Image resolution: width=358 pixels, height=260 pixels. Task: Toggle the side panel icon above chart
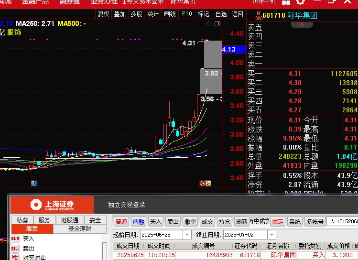217,23
